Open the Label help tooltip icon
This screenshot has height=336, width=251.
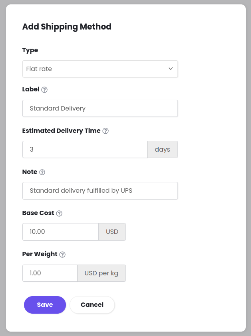click(x=44, y=89)
